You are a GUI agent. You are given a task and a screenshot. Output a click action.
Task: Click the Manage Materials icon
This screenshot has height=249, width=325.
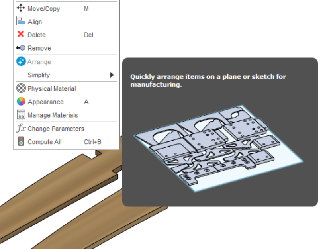coord(21,115)
